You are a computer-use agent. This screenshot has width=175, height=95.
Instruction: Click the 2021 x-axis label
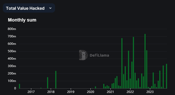point(110,92)
